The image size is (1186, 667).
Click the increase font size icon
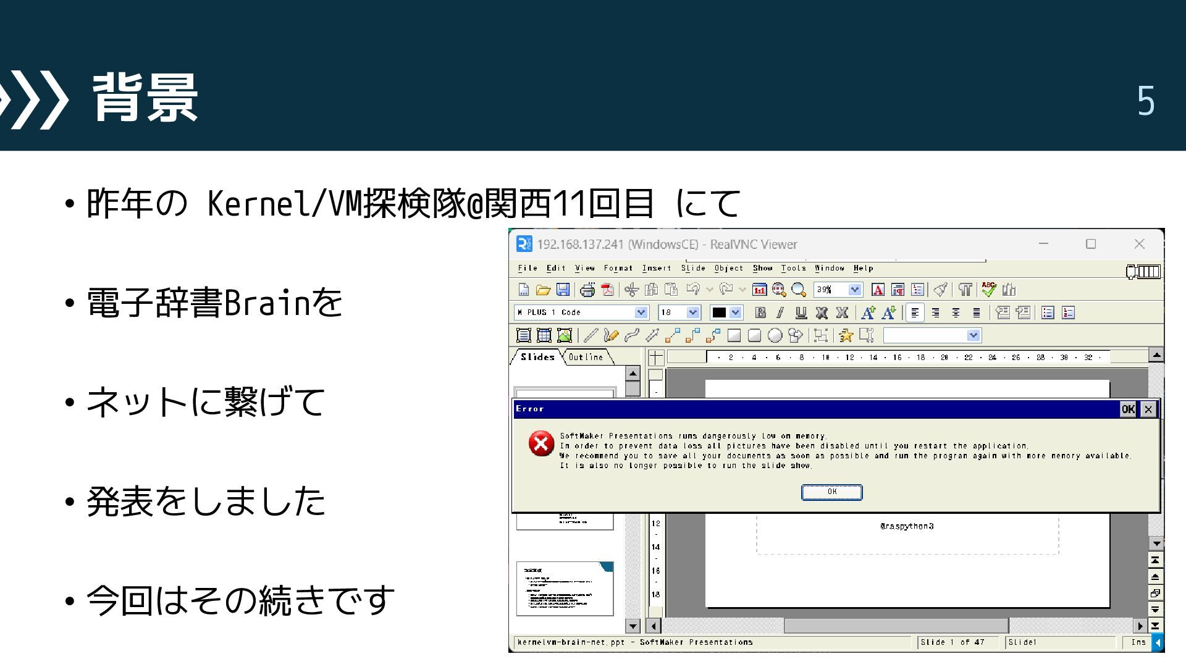point(868,313)
